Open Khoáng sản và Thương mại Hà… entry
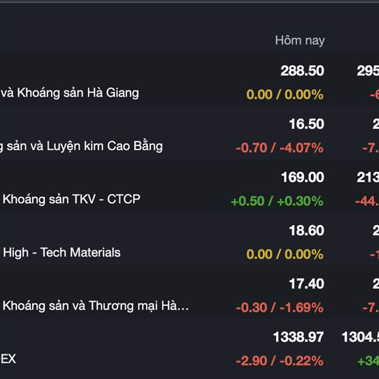 (96, 306)
